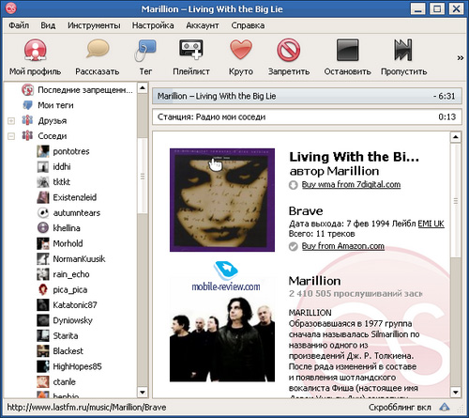Screen dimensions: 469x418
Task: Click the track progress bar
Action: pos(307,96)
